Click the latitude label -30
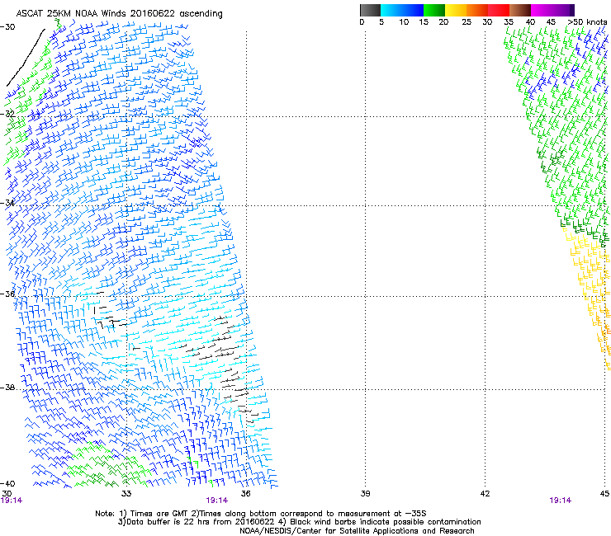 [x=7, y=27]
